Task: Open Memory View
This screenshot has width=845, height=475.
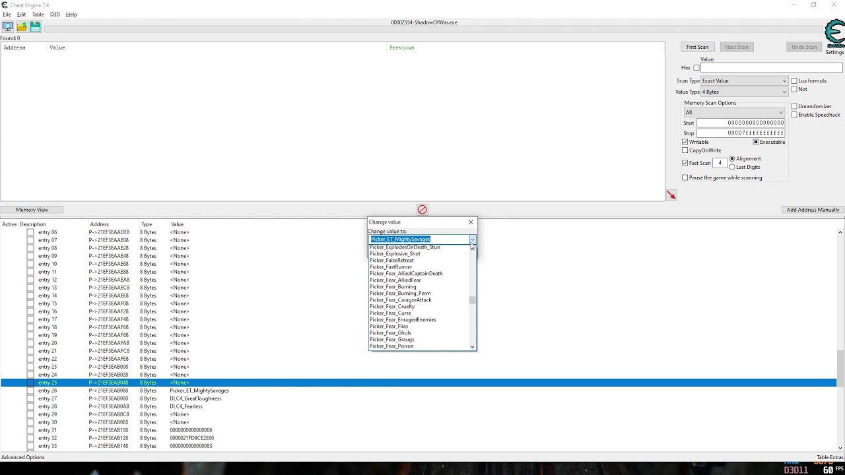Action: point(32,210)
